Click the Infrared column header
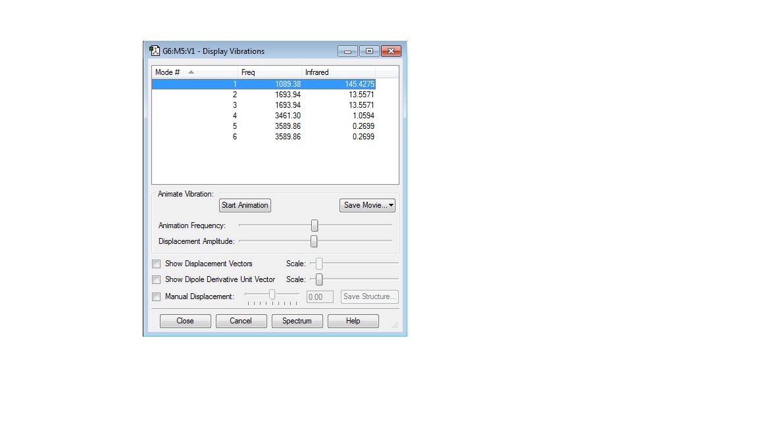This screenshot has width=758, height=426. [338, 72]
